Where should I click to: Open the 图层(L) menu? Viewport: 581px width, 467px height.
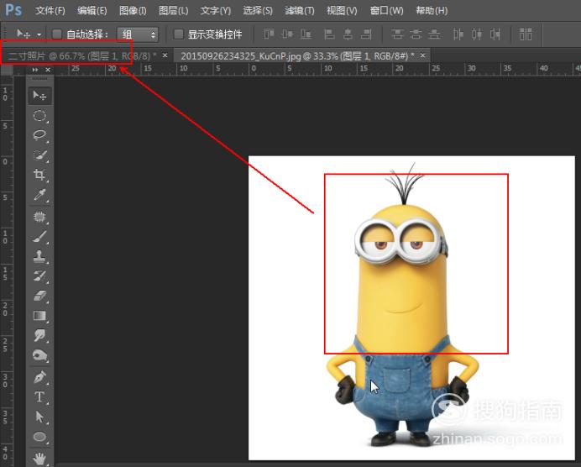coord(174,10)
